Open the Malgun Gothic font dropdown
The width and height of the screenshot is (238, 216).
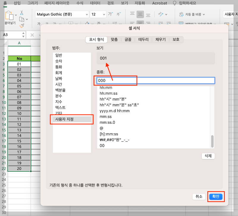87,14
